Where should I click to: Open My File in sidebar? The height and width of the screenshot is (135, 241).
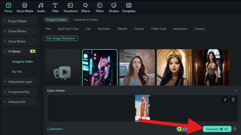(17, 72)
